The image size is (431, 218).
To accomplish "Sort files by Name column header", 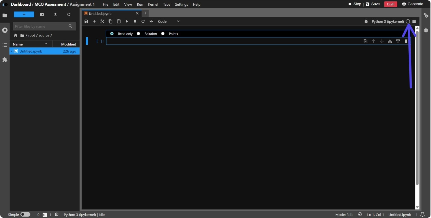I will (31, 44).
